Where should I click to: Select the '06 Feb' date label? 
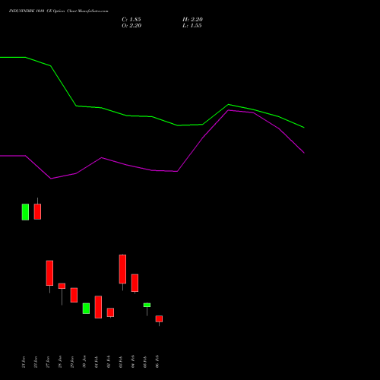[x=157, y=362]
